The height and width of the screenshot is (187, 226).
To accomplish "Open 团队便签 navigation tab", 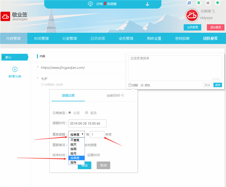I will 211,39.
